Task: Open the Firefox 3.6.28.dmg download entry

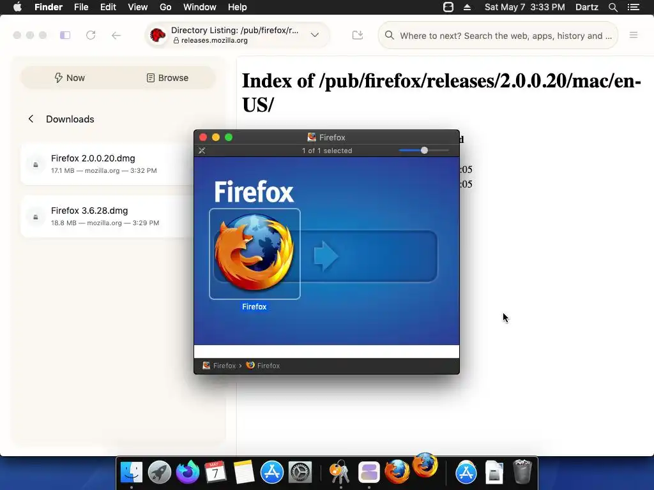Action: [107, 216]
